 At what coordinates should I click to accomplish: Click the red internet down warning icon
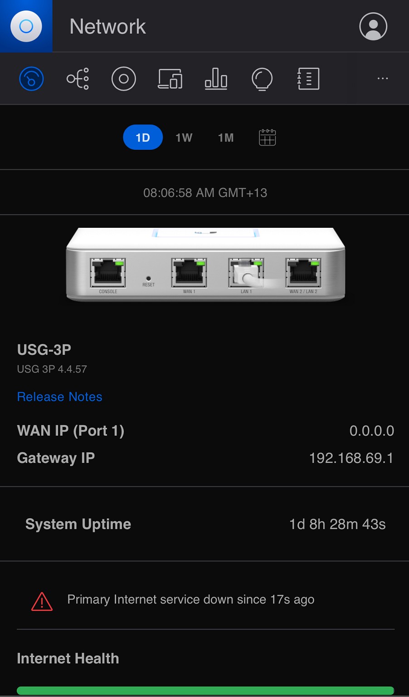point(42,601)
